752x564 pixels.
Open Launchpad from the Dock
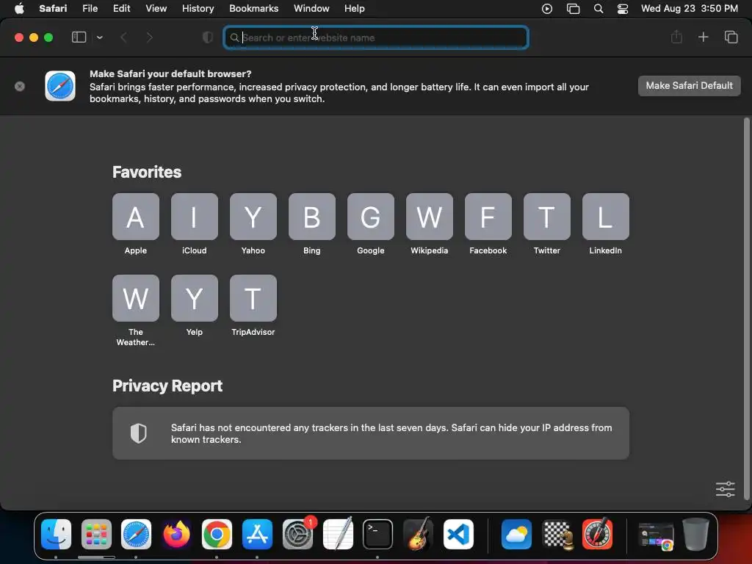point(96,534)
